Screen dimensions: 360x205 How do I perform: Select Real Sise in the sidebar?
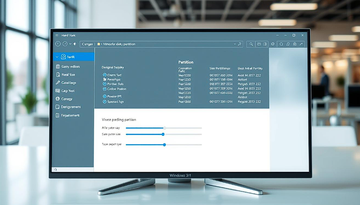point(68,75)
